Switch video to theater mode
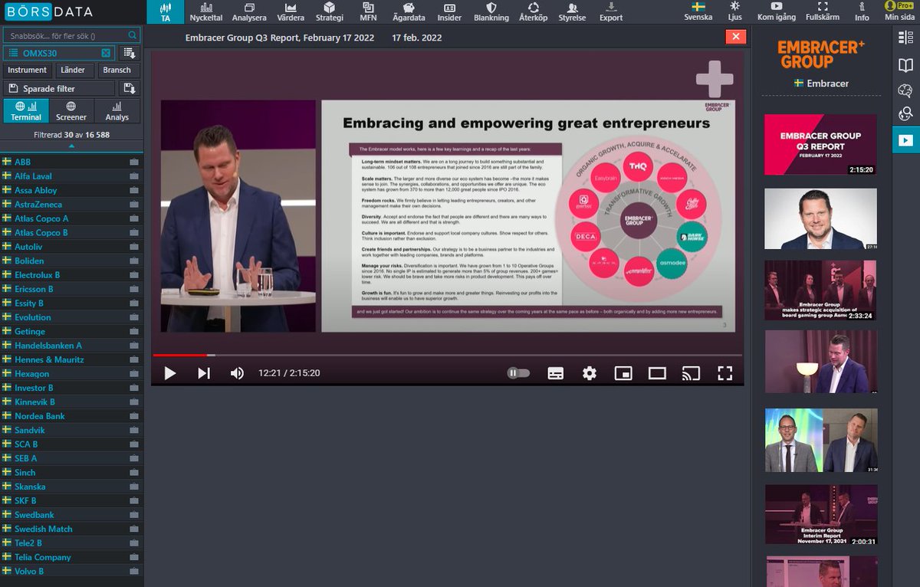This screenshot has height=587, width=920. [x=657, y=373]
